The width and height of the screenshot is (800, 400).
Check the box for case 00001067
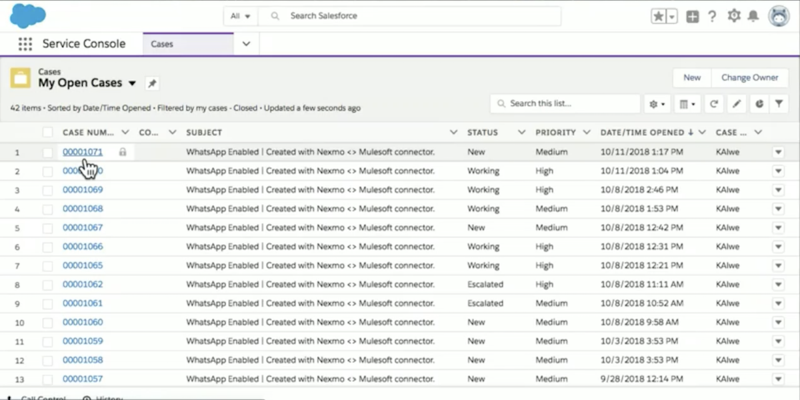click(x=47, y=228)
